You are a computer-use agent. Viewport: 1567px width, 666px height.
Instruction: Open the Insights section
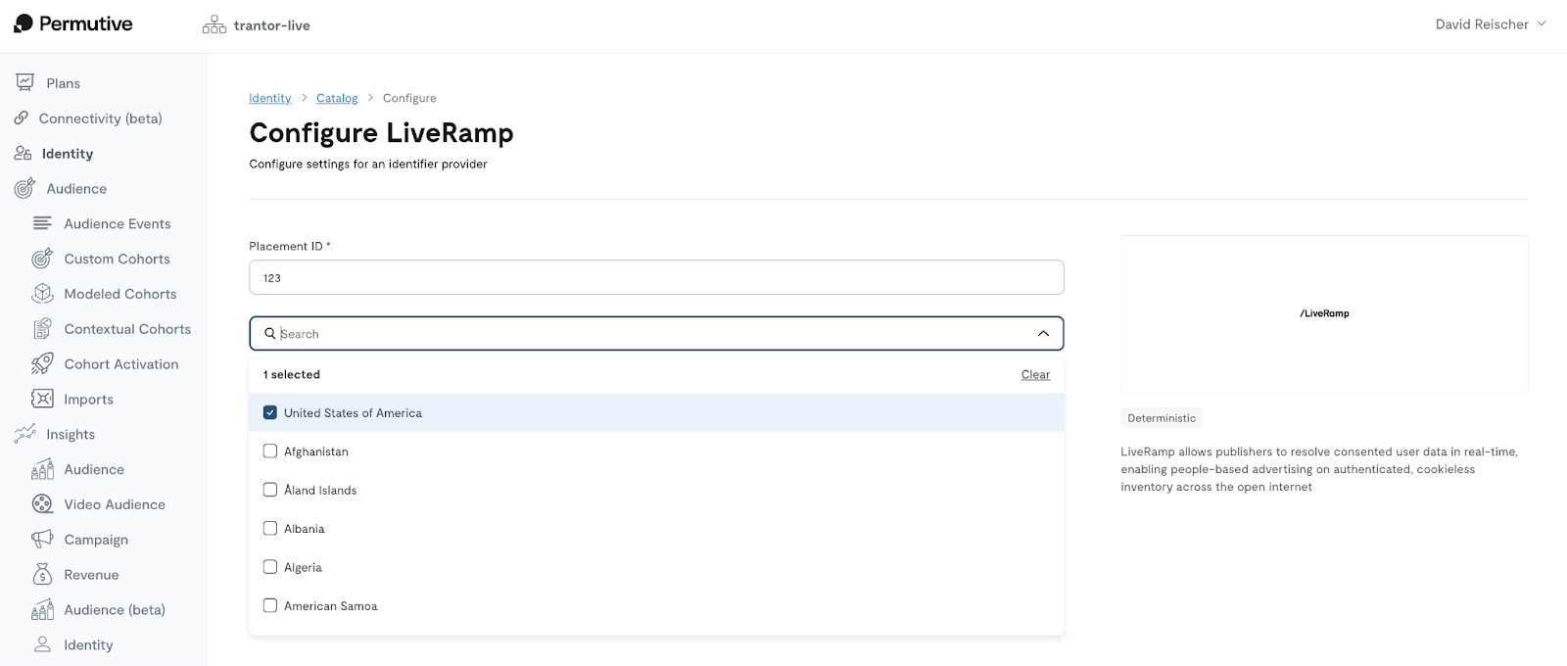[x=69, y=434]
